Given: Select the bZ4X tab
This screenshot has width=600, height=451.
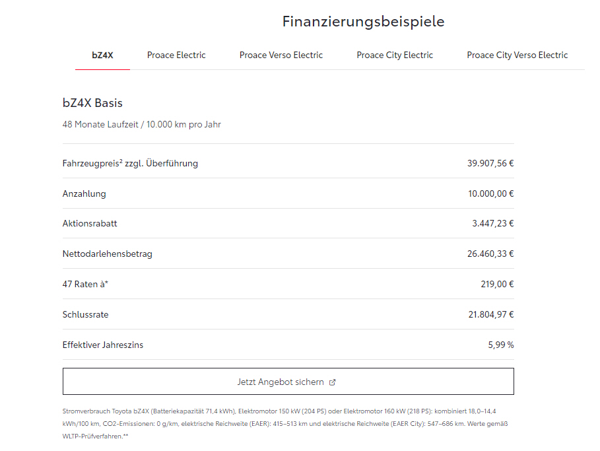Looking at the screenshot, I should click(x=102, y=55).
